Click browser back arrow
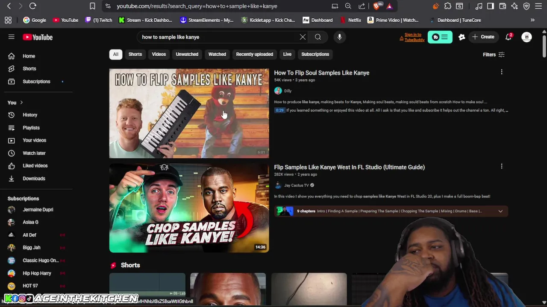The image size is (547, 307). point(9,6)
